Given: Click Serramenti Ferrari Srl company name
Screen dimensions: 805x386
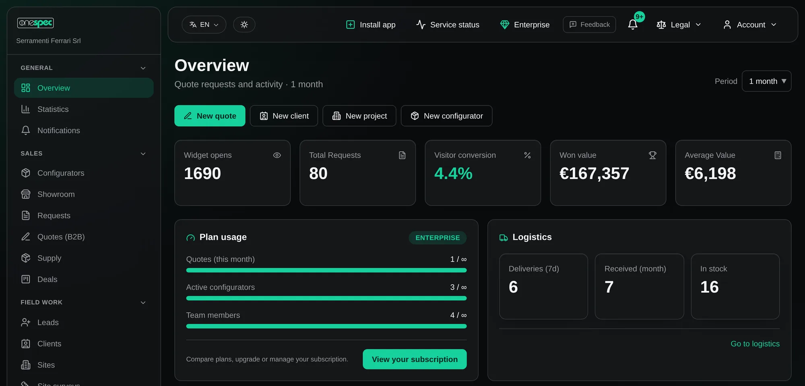Looking at the screenshot, I should [48, 41].
